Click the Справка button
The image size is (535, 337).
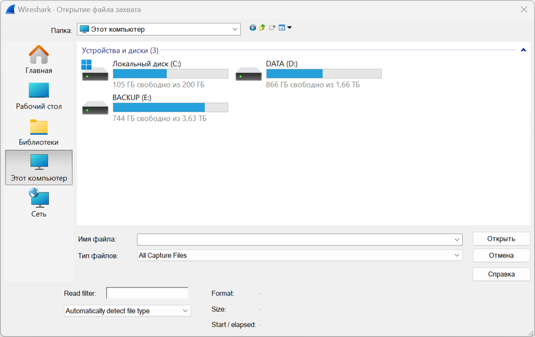tap(501, 274)
